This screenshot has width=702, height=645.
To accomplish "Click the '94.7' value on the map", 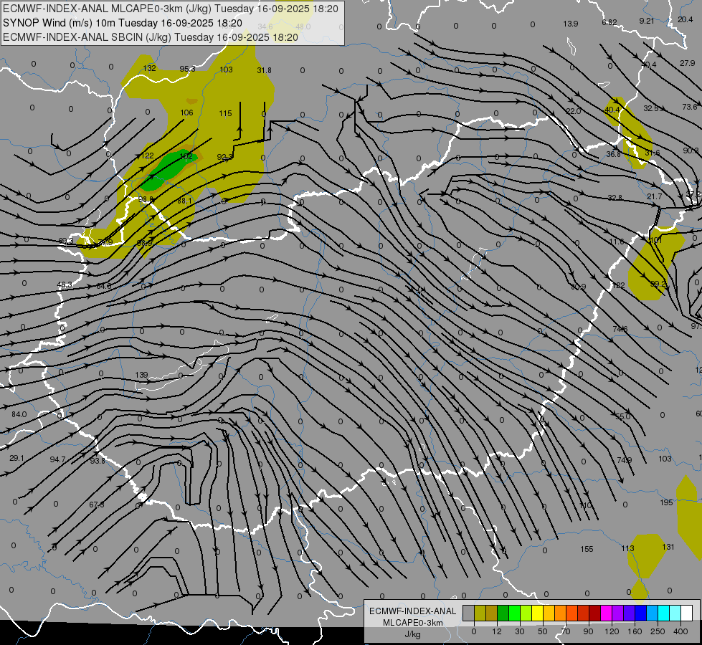I will point(57,459).
